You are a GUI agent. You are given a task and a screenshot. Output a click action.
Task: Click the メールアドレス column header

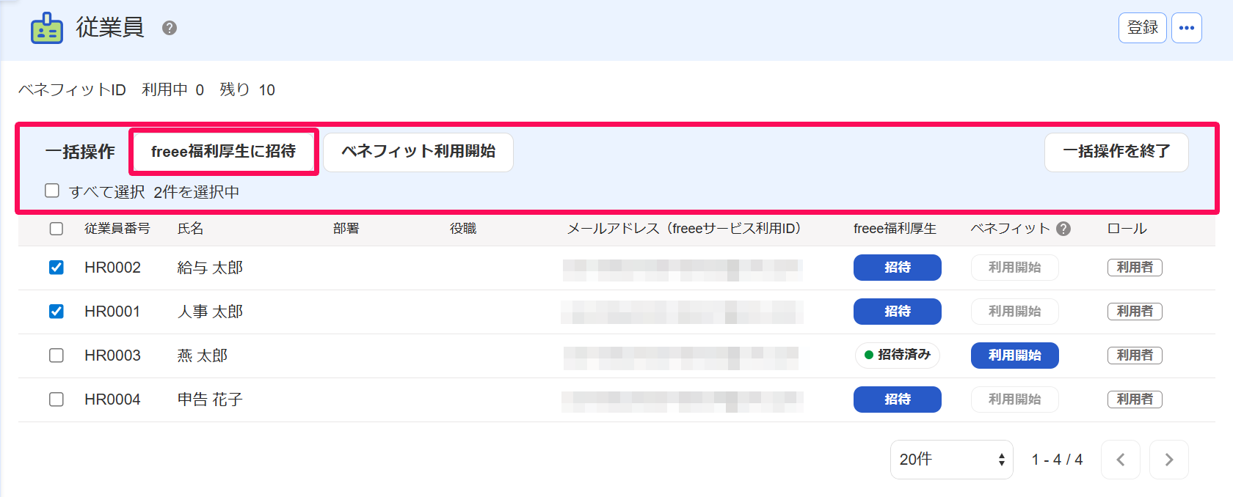click(684, 229)
